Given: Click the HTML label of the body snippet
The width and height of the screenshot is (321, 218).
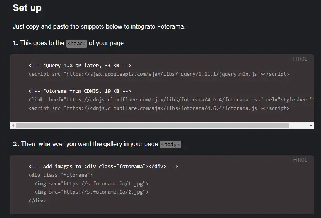Looking at the screenshot, I should click(x=300, y=160).
